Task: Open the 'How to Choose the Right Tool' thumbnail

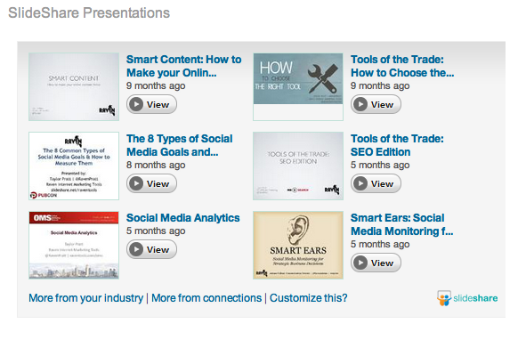Action: point(298,86)
